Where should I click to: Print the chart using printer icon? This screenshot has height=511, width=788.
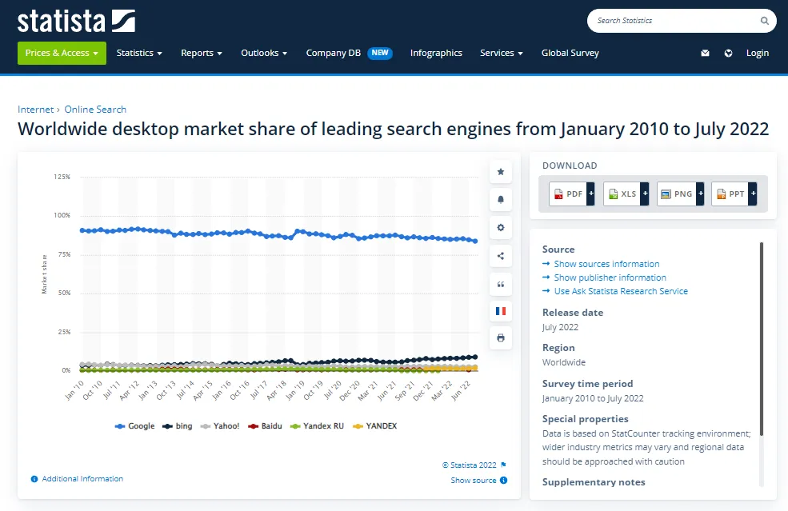(501, 337)
